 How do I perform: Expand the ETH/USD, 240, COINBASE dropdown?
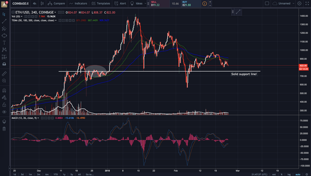click(x=55, y=13)
